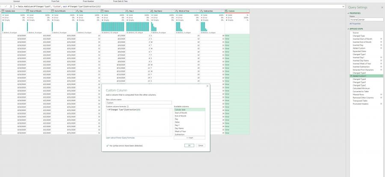The height and width of the screenshot is (177, 385).
Task: Select End of Month in Available columns list
Action: (190, 116)
